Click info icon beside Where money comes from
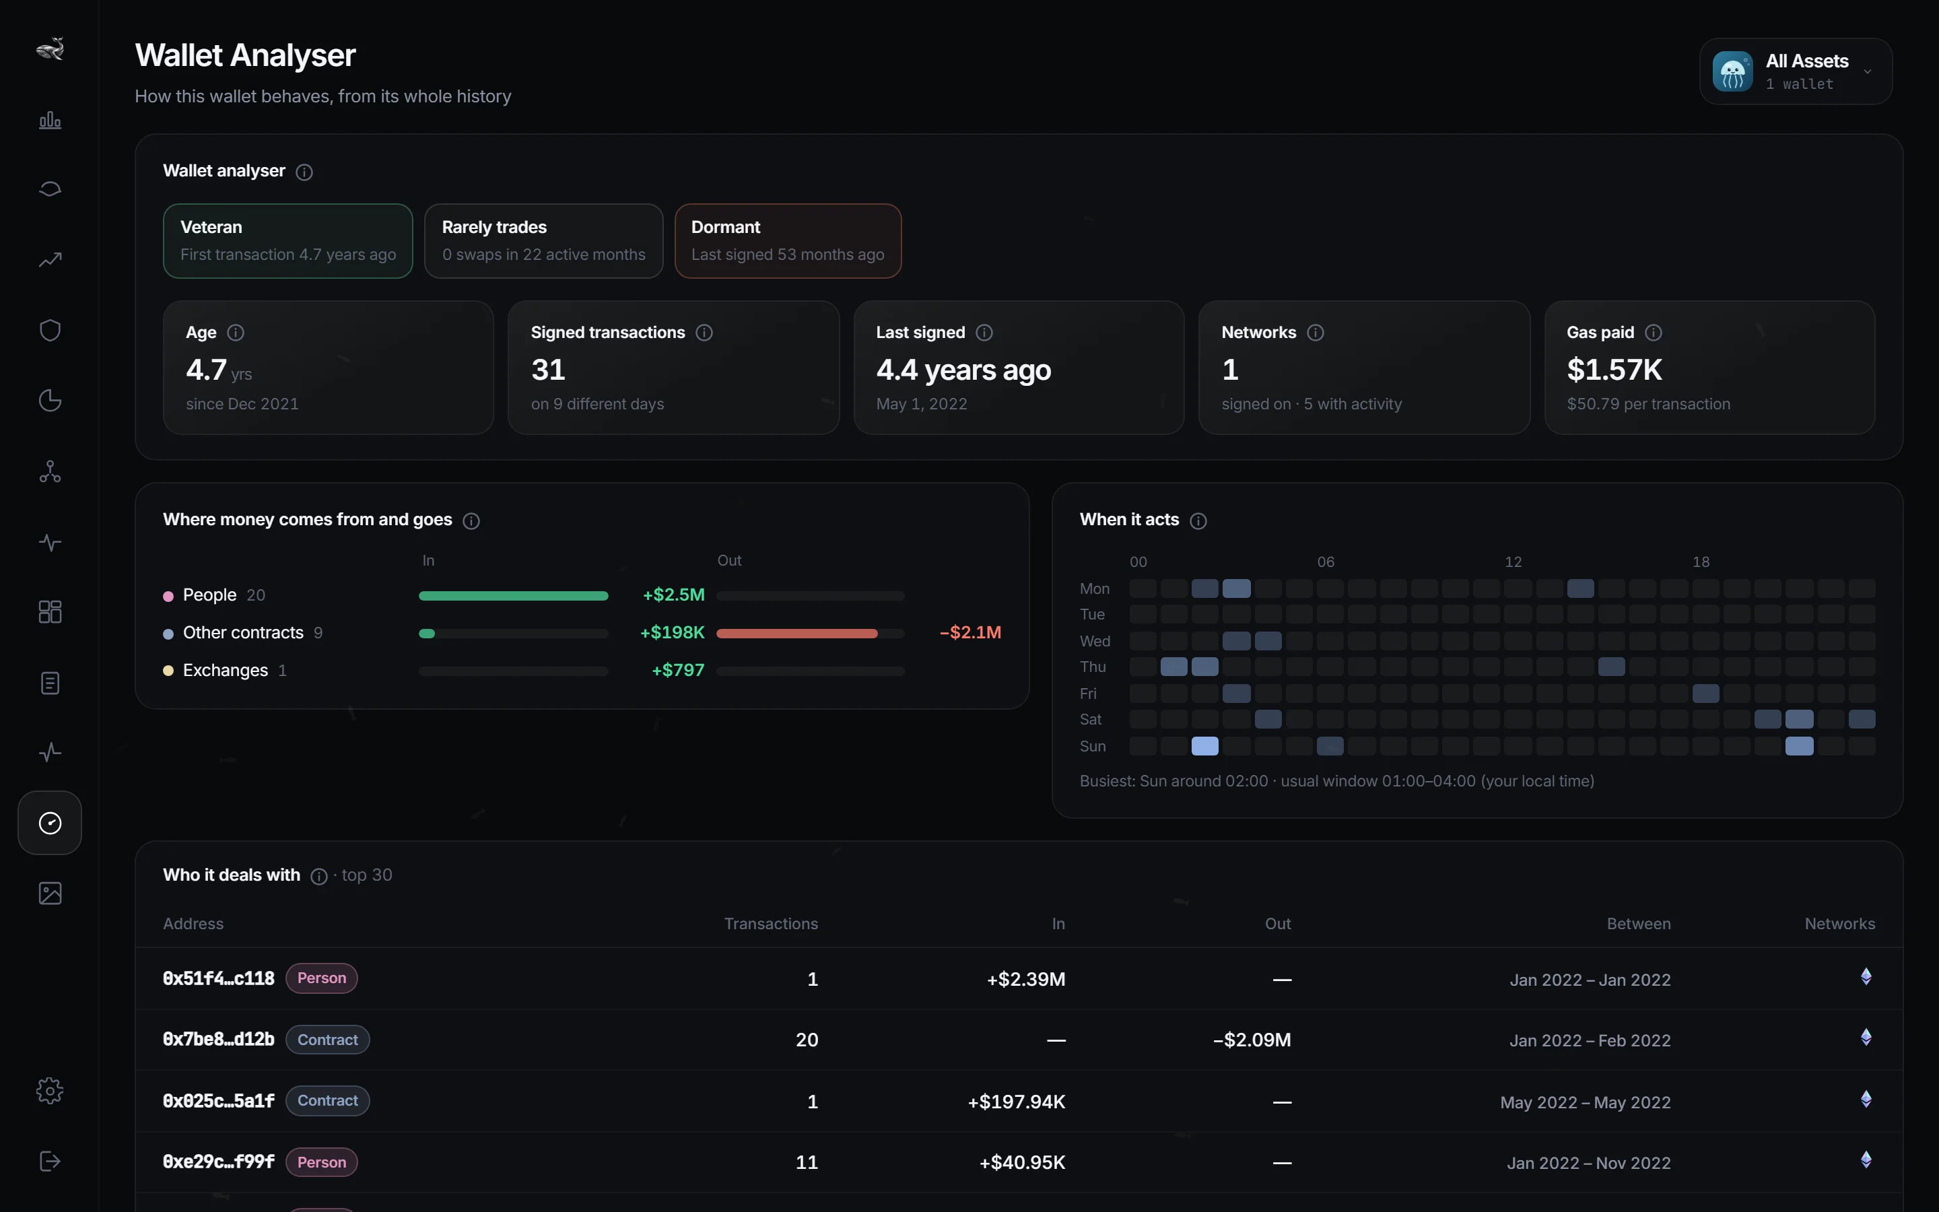The width and height of the screenshot is (1939, 1212). click(x=471, y=521)
